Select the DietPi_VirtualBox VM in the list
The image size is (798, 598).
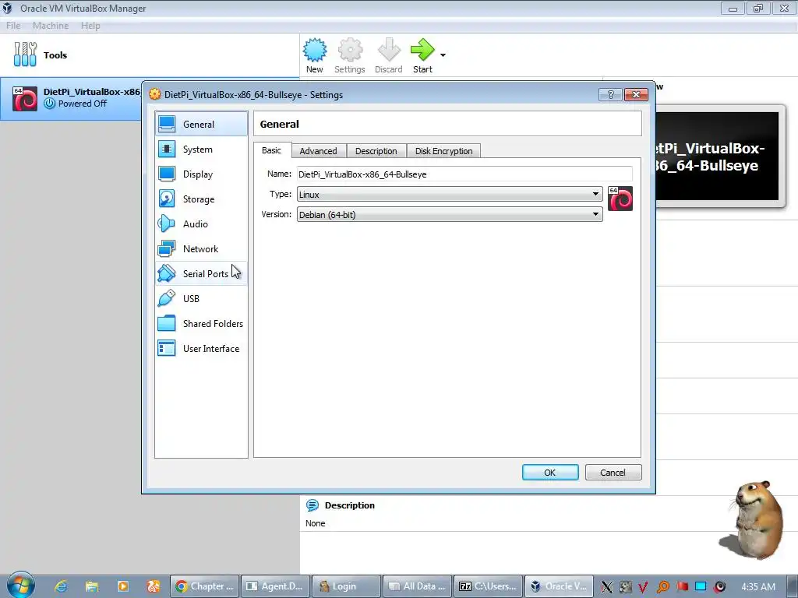pyautogui.click(x=71, y=98)
